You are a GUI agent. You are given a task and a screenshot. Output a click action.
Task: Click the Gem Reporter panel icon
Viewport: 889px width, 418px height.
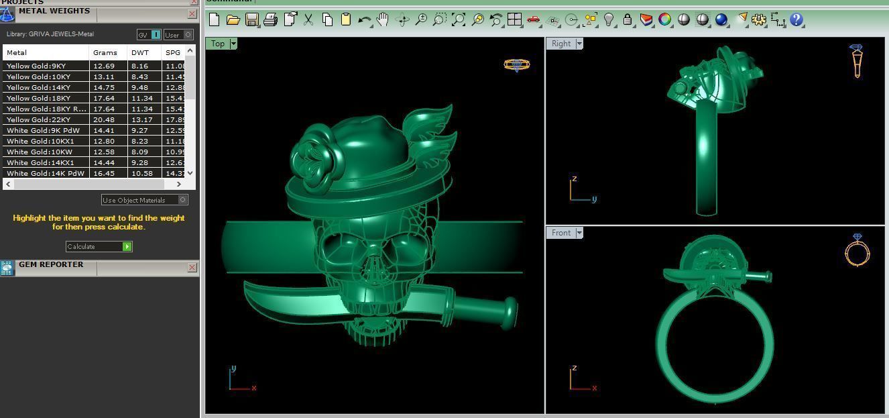(7, 268)
